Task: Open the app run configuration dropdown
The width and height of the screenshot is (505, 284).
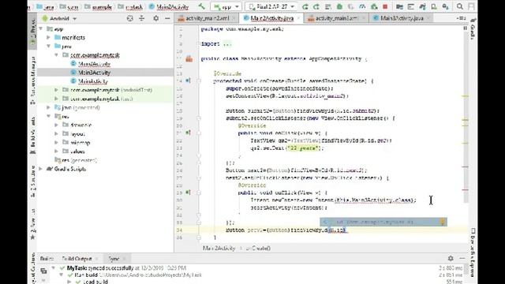Action: [x=226, y=6]
